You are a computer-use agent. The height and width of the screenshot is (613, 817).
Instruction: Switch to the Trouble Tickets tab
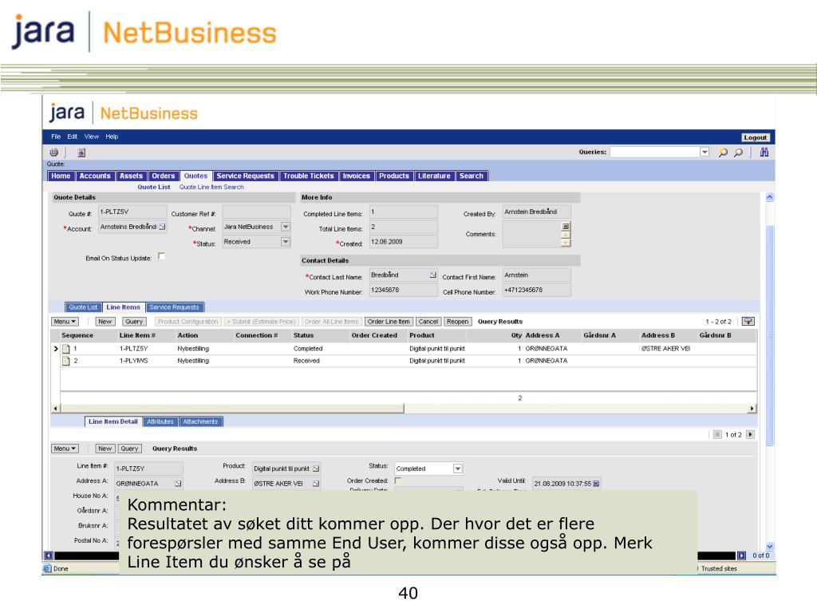309,176
